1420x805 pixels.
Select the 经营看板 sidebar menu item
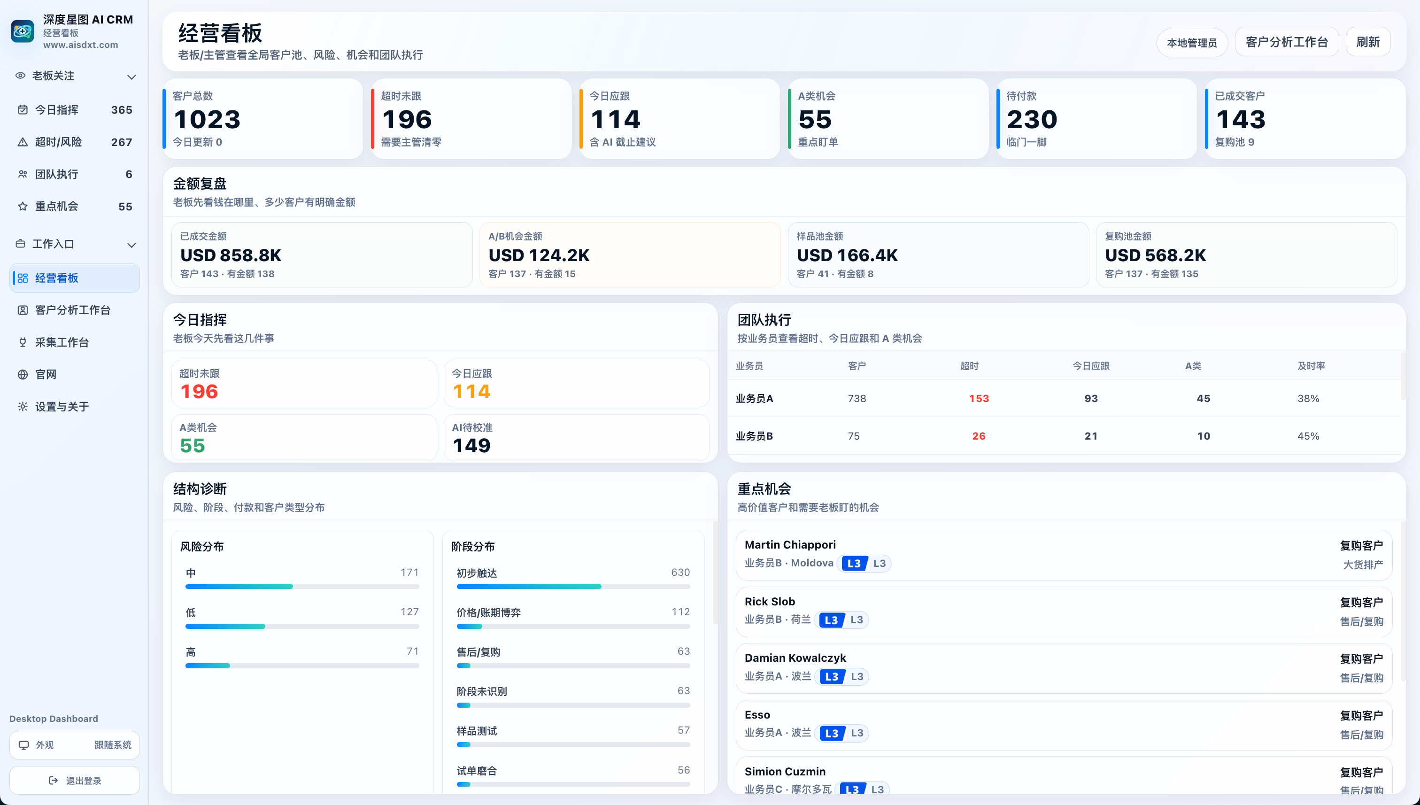[x=75, y=278]
